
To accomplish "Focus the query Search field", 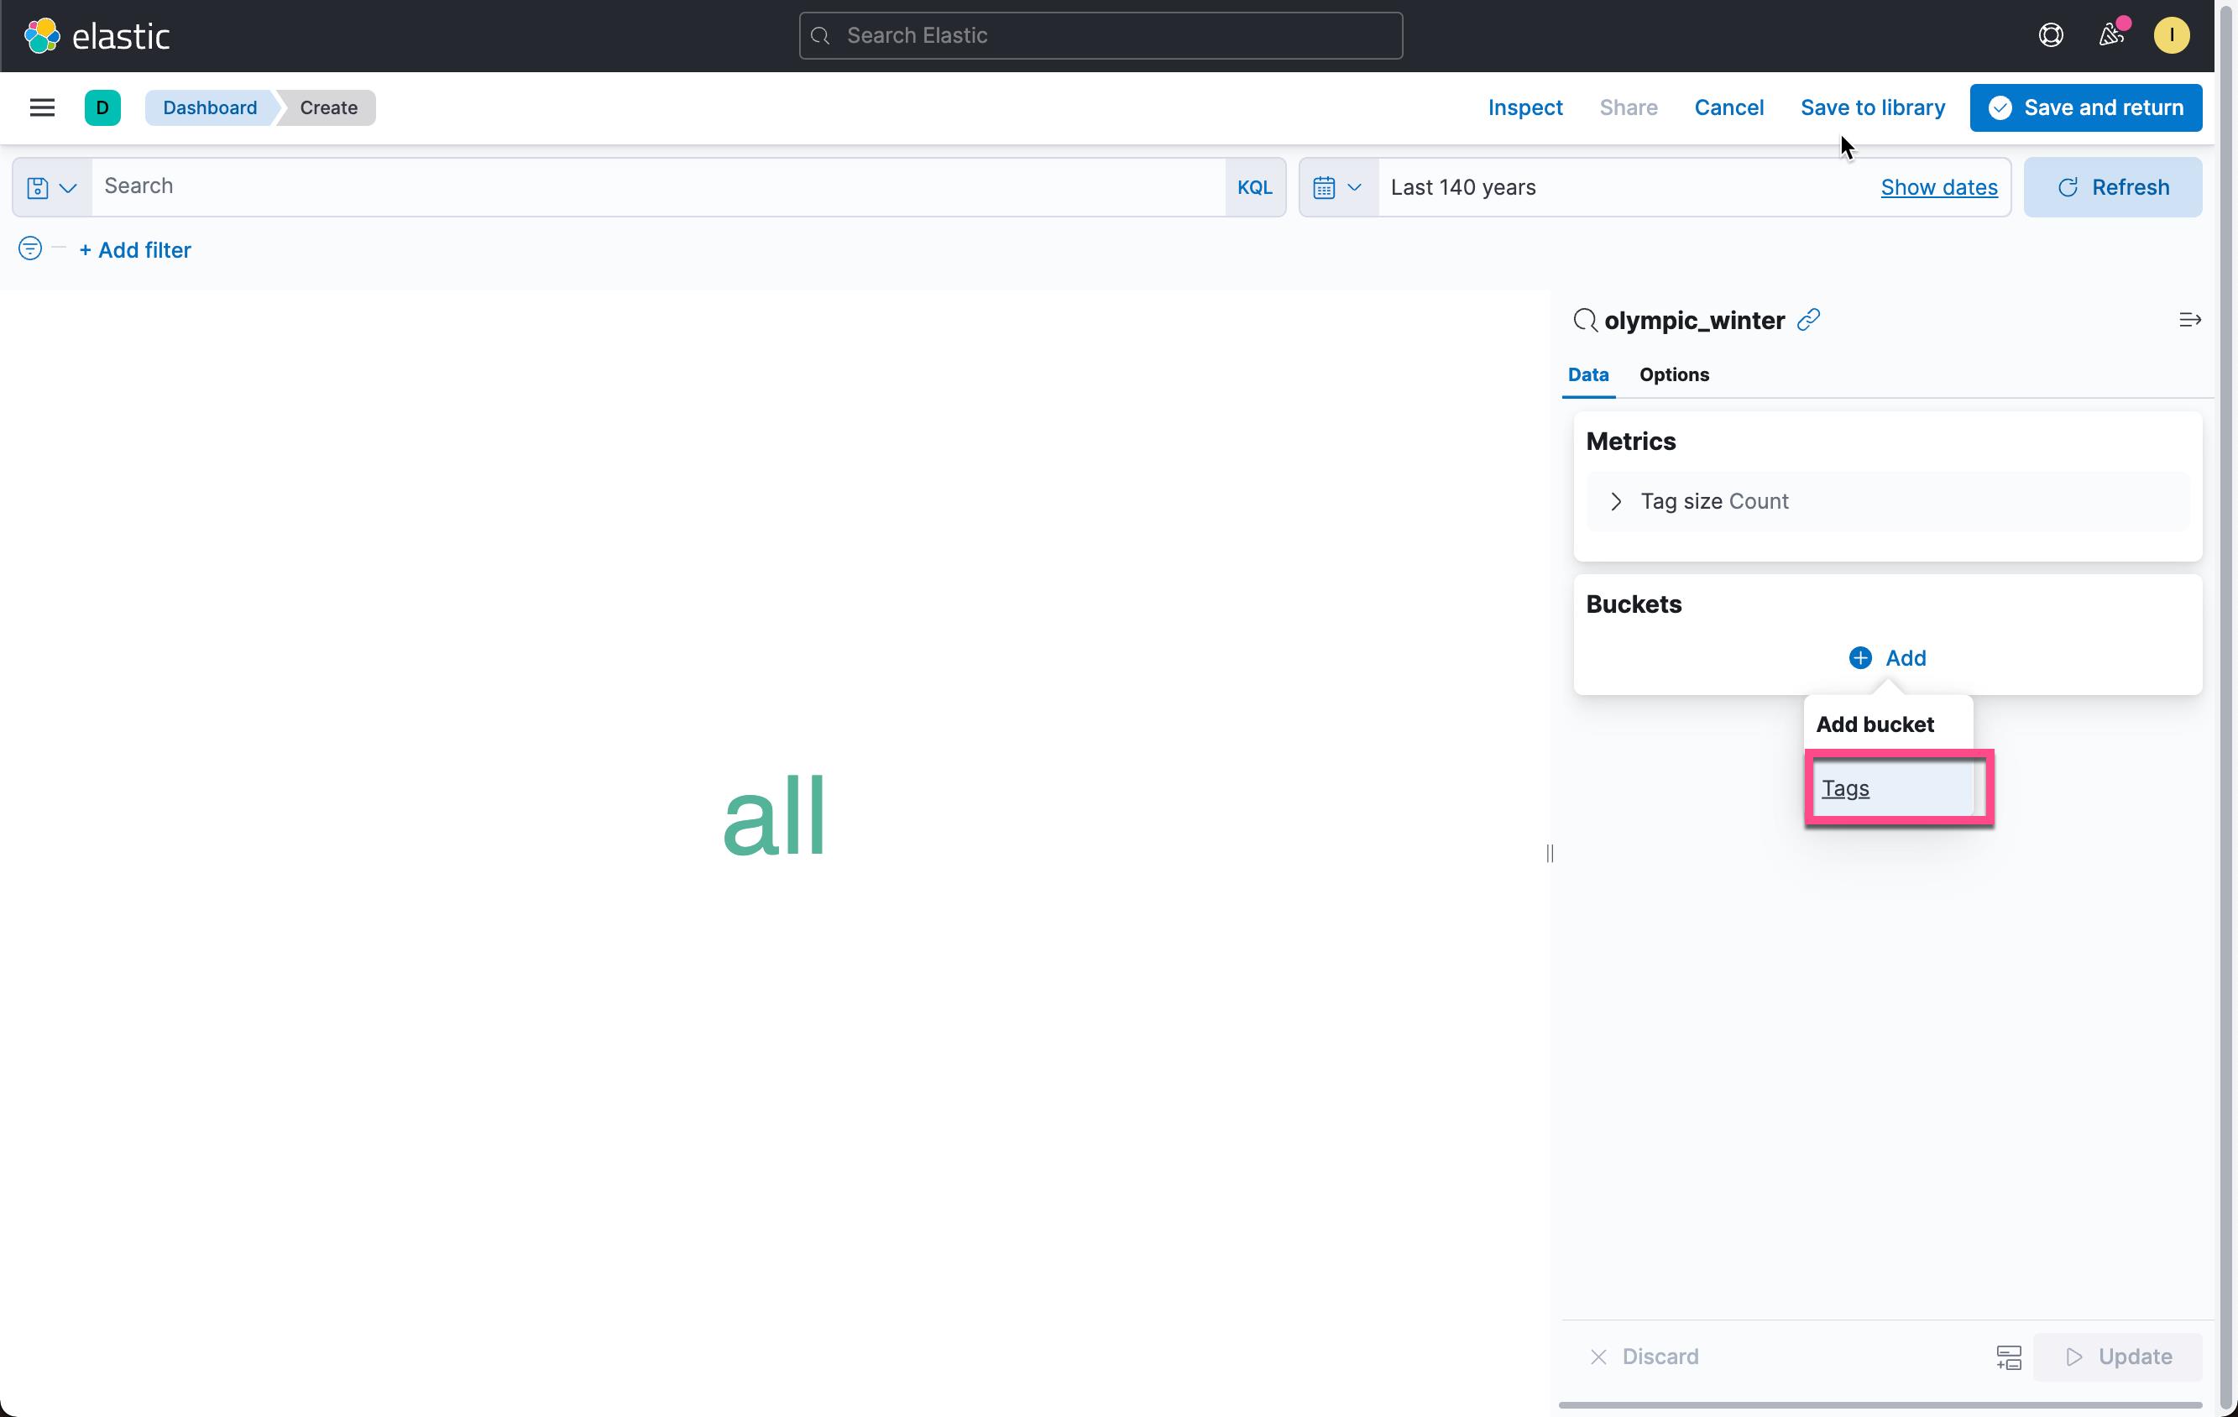I will [658, 188].
